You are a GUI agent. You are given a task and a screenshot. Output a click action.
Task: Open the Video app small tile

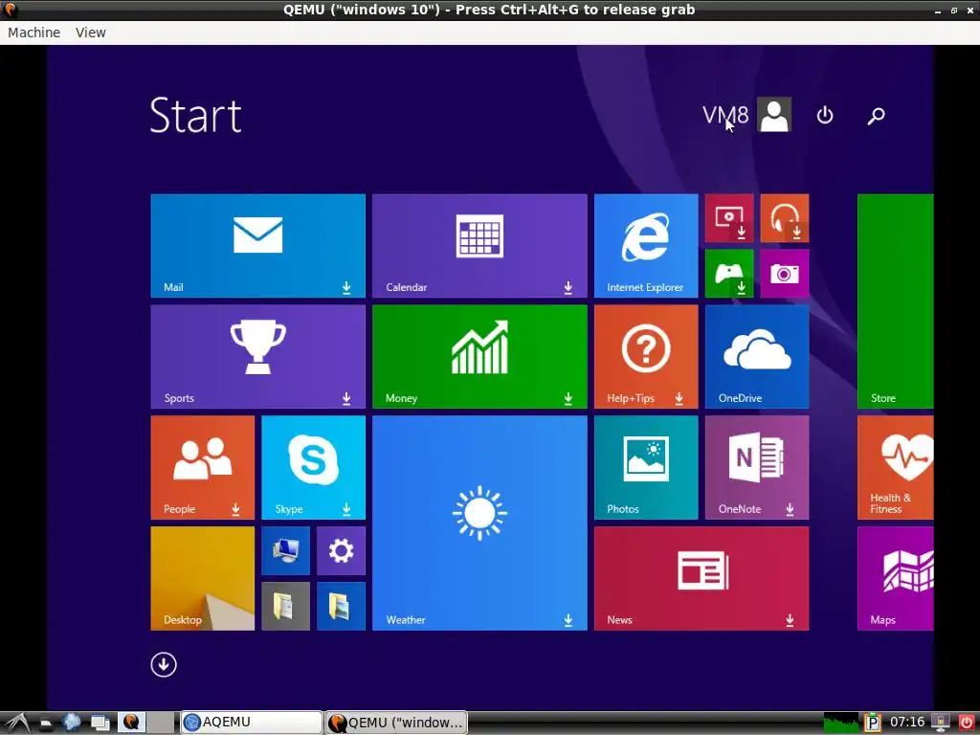728,218
